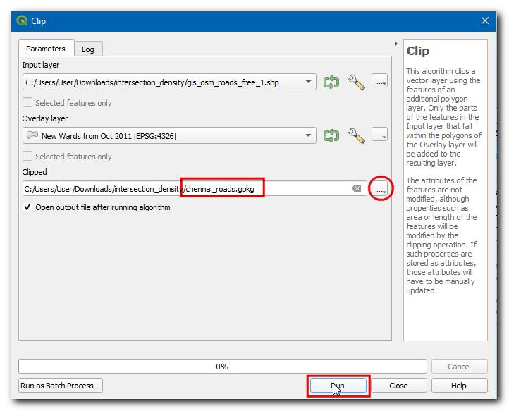Click the iterate-over-features icon for Input layer
The height and width of the screenshot is (411, 509).
[331, 82]
